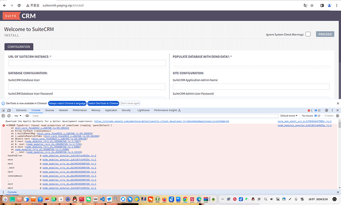This screenshot has height=205, width=341.
Task: Open live expression eye icon in console
Action: (27, 116)
